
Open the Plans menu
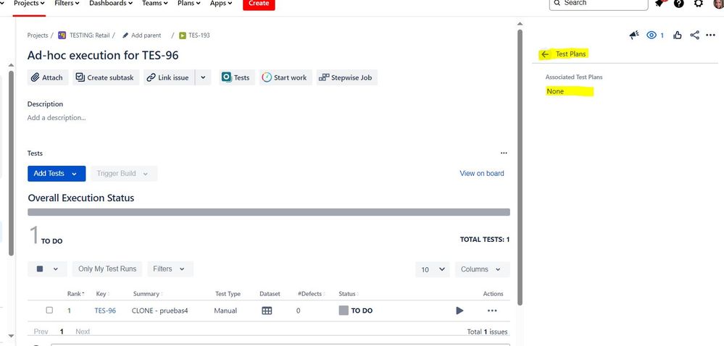point(189,4)
